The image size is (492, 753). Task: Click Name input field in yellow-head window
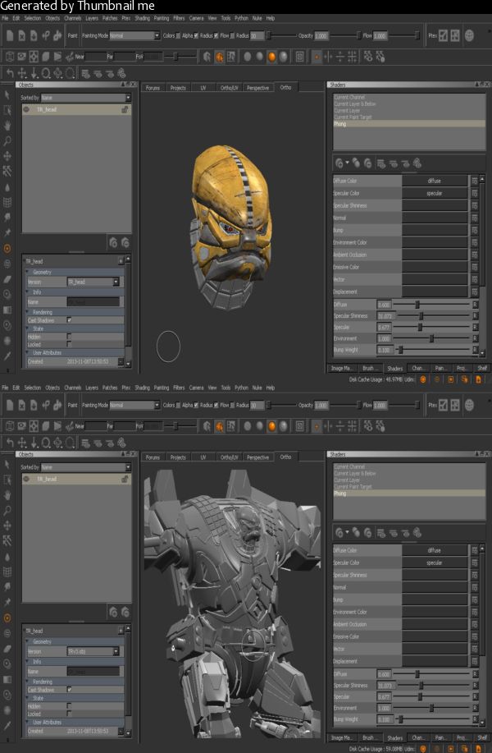[x=93, y=302]
